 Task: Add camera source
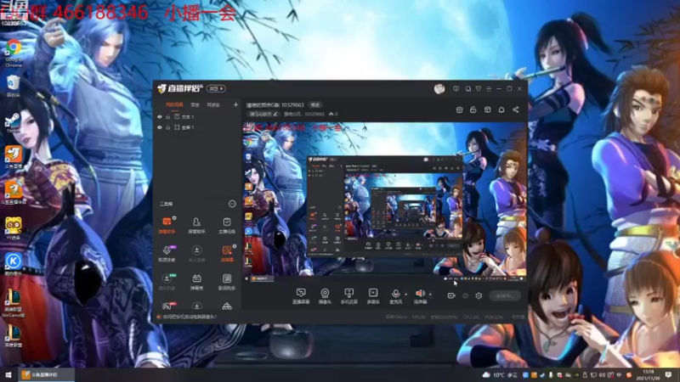tap(325, 295)
